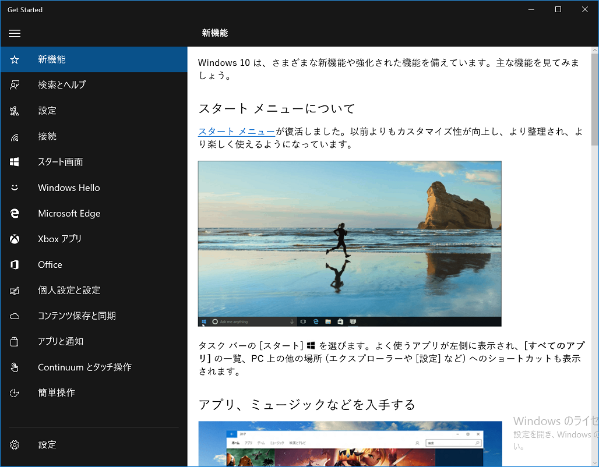The width and height of the screenshot is (599, 467).
Task: Click the smiley face Windows Hello icon
Action: click(x=15, y=187)
